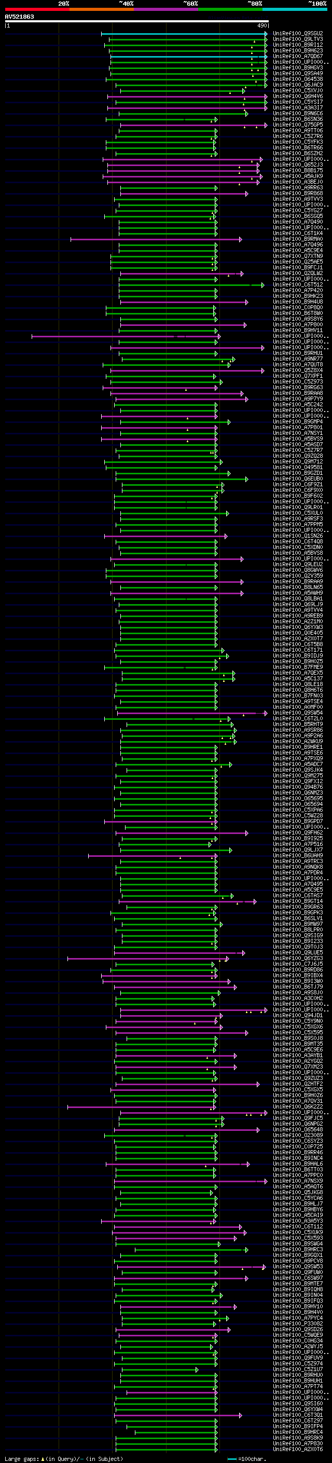Select label UniRef100_A9NR77
This screenshot has width=332, height=1463.
pyautogui.click(x=298, y=359)
